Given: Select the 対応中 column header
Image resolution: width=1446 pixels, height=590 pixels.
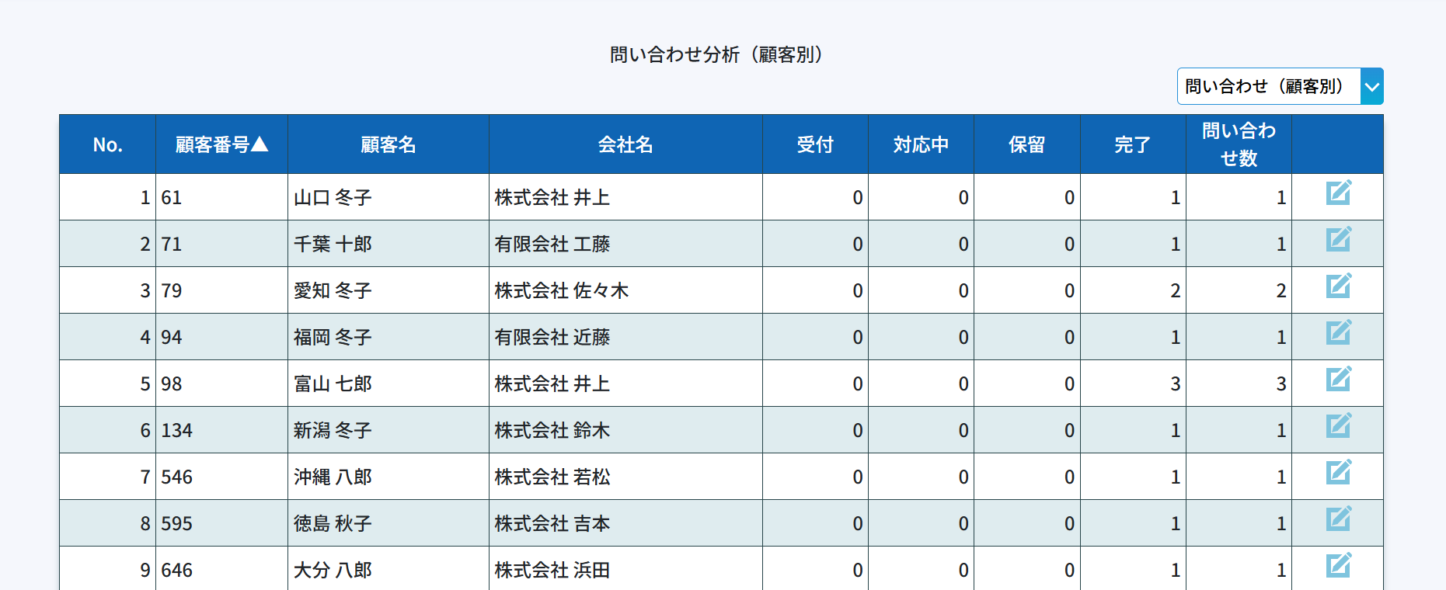Looking at the screenshot, I should [x=921, y=144].
